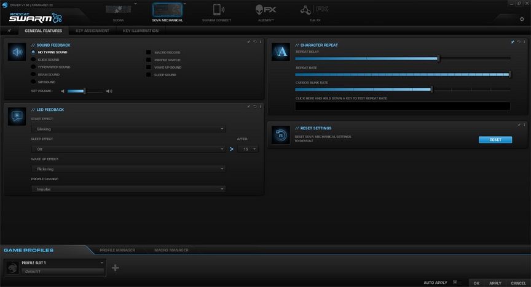Select Sci-Fi Sound option
Image resolution: width=531 pixels, height=287 pixels.
33,82
